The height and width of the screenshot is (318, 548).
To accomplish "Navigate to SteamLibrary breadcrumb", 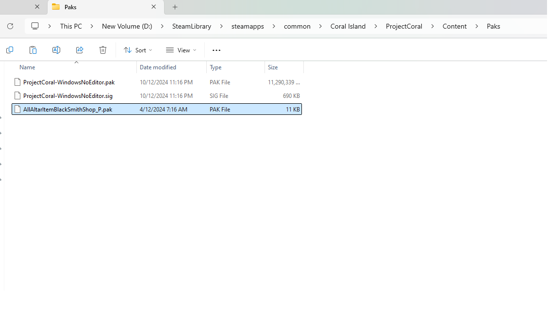I will (x=192, y=27).
